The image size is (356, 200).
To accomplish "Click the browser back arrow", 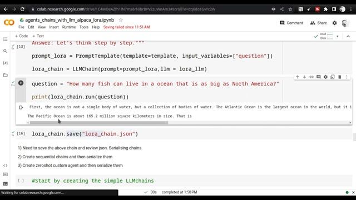I will point(6,9).
